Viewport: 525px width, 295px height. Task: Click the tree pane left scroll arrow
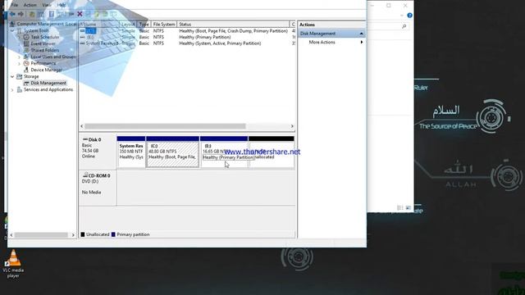click(x=11, y=235)
